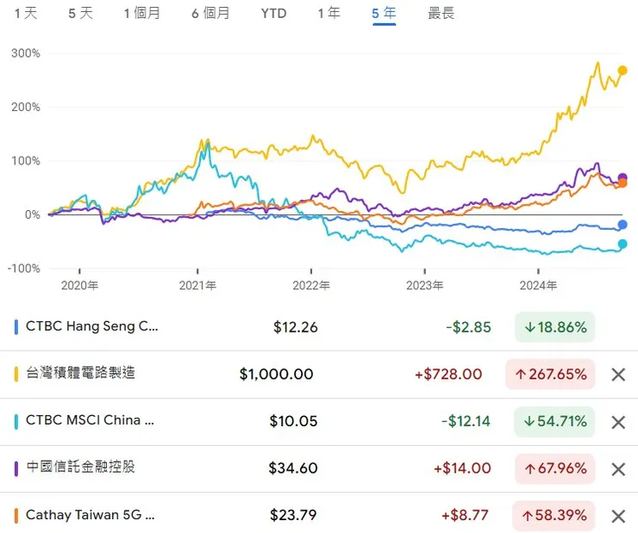Remove 台灣積體電路製造 from comparison
Screen dimensions: 638x533
click(x=618, y=375)
